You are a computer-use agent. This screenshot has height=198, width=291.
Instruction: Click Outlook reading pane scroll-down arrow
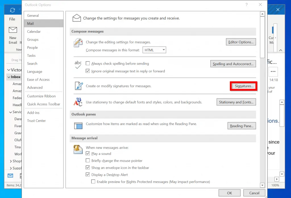282,174
